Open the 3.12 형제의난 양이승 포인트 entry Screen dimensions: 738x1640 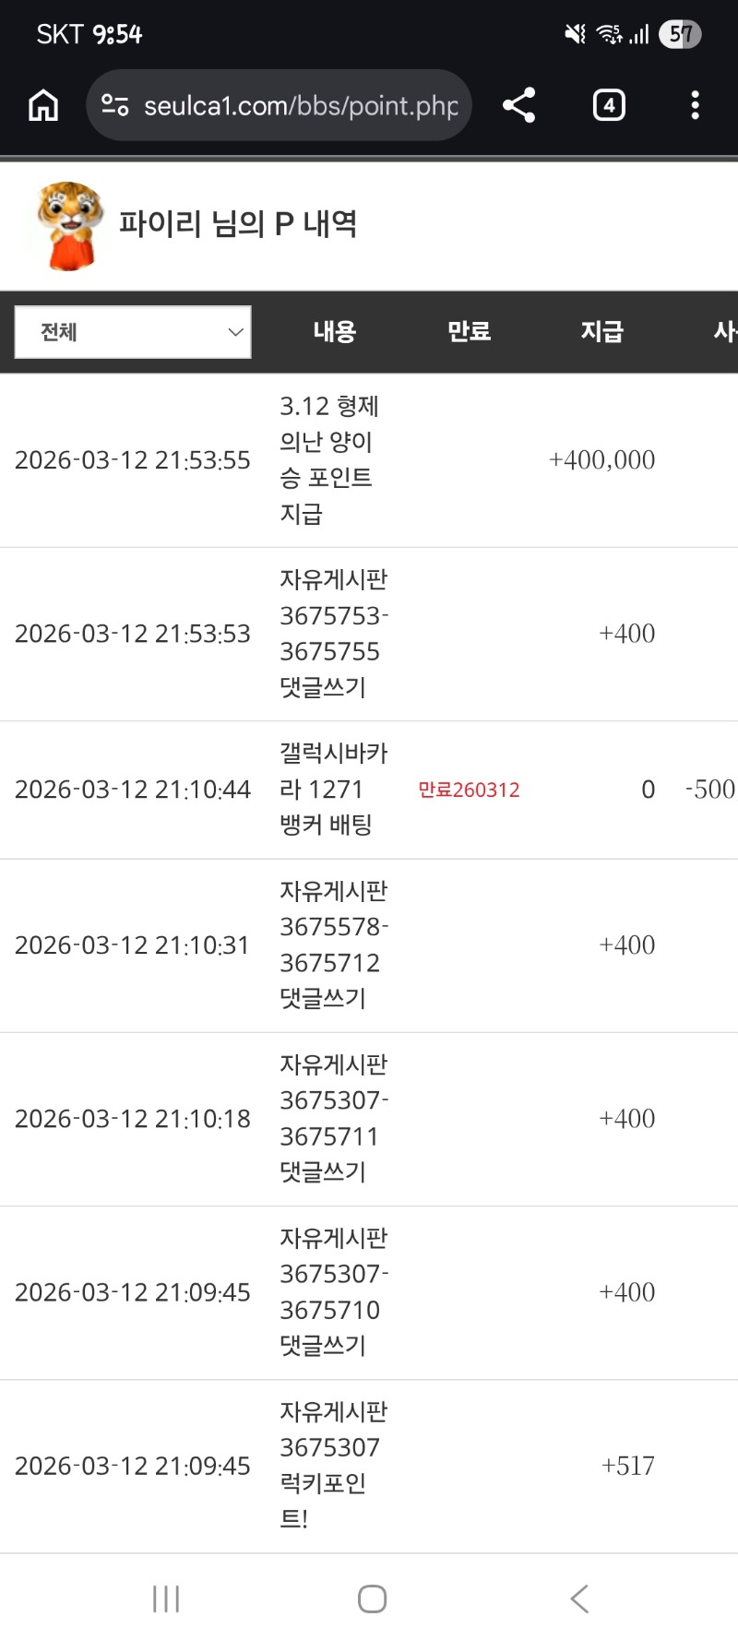(x=328, y=459)
